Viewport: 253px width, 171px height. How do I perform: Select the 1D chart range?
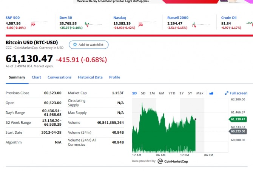134,93
